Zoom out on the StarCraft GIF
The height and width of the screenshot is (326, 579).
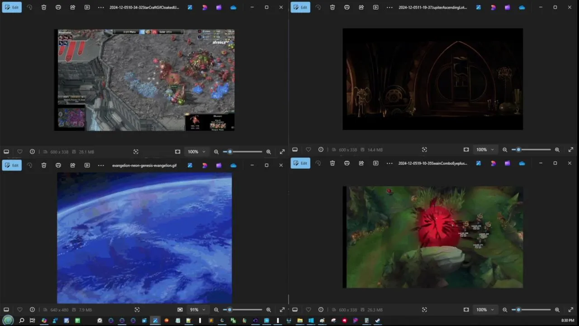coord(216,152)
